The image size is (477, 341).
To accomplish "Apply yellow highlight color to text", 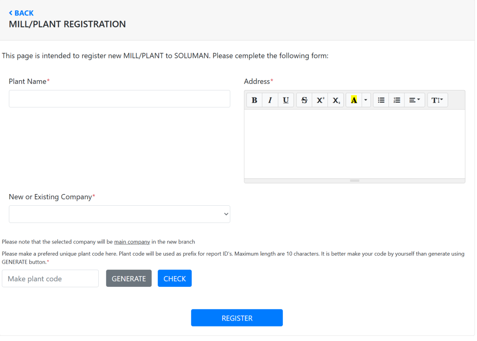I will tap(354, 100).
